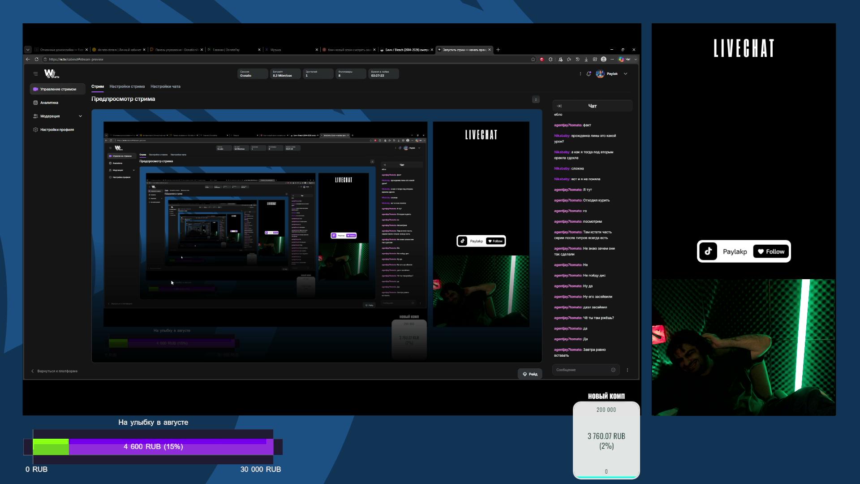
Task: Close the Главная | DonatePay browser tab
Action: click(x=259, y=50)
